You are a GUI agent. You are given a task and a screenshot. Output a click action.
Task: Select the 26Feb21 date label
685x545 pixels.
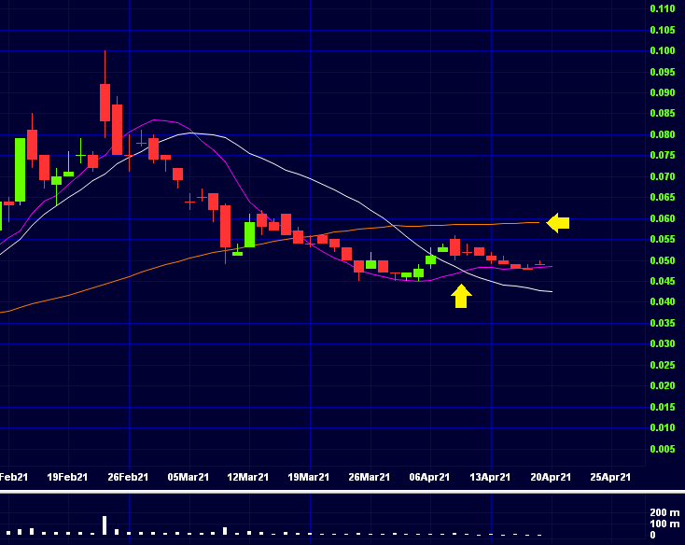click(128, 477)
